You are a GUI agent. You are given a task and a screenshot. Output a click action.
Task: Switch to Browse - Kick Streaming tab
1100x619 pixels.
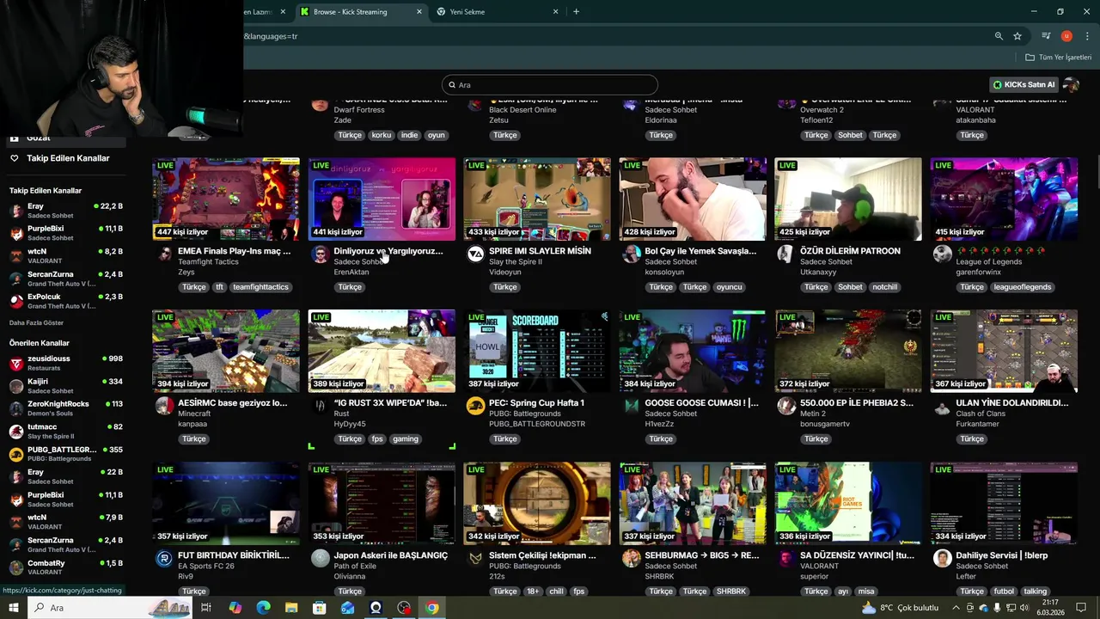pyautogui.click(x=361, y=12)
